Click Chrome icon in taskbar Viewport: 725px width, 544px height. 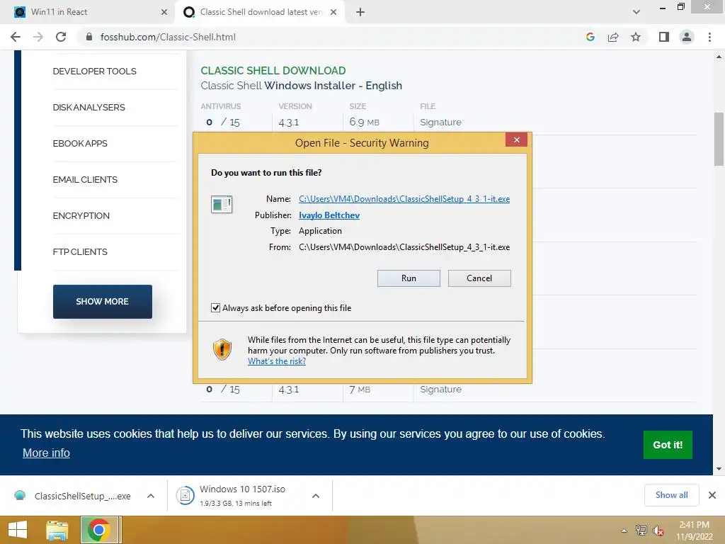pyautogui.click(x=98, y=530)
